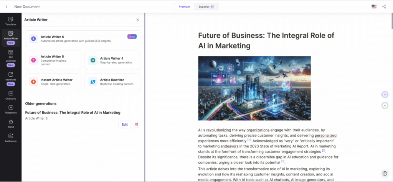The width and height of the screenshot is (393, 182).
Task: Open the Article Writer 6 card
Action: tap(83, 39)
